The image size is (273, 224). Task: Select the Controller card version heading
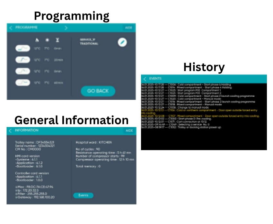coord(32,173)
